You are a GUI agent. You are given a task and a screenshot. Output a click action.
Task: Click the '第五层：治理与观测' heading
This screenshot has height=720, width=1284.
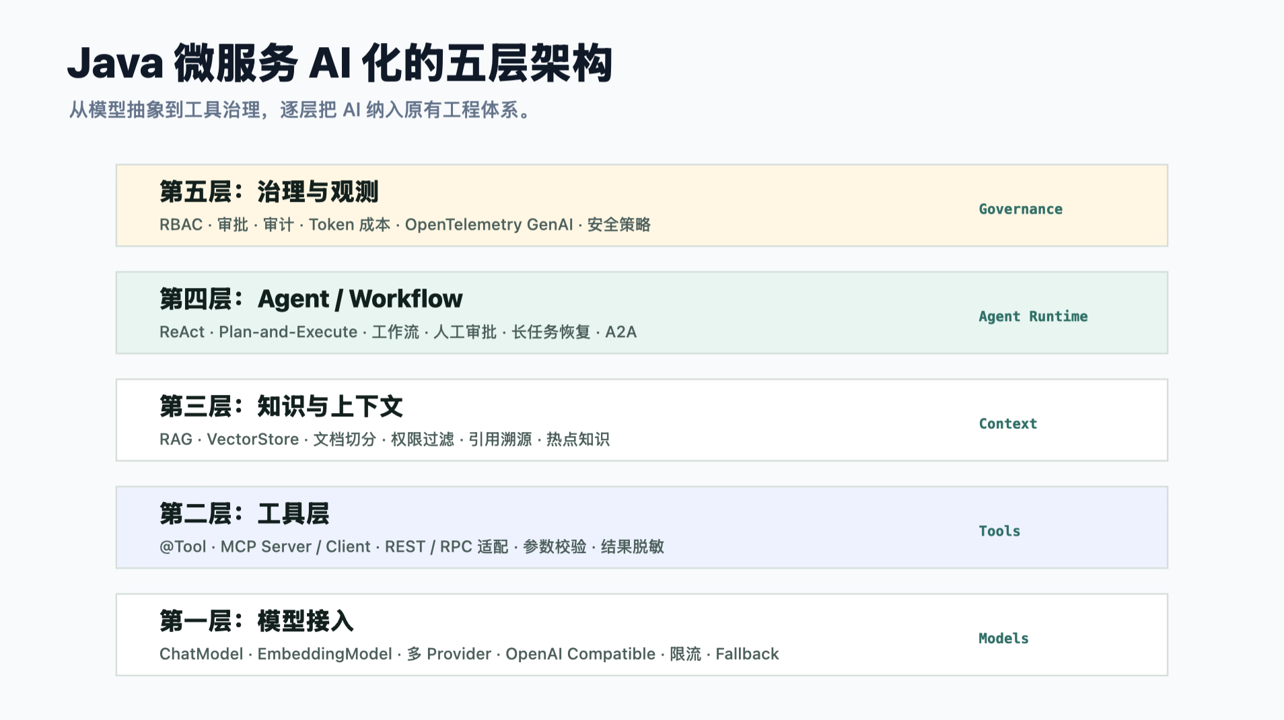click(x=269, y=192)
